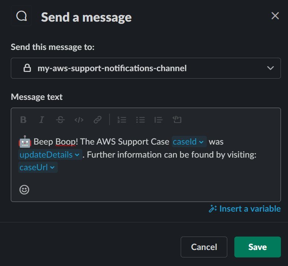Image resolution: width=288 pixels, height=266 pixels.
Task: Apply blockquote formatting
Action: (158, 120)
